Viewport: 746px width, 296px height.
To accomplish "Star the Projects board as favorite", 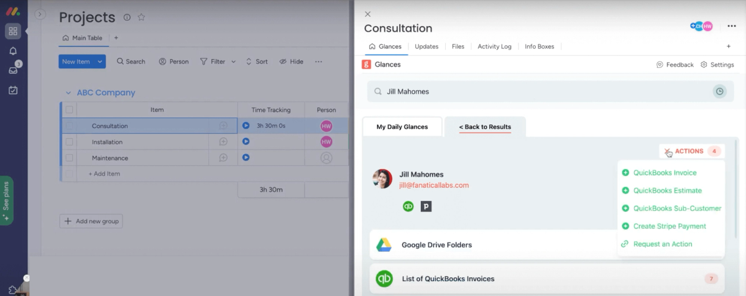I will 141,17.
